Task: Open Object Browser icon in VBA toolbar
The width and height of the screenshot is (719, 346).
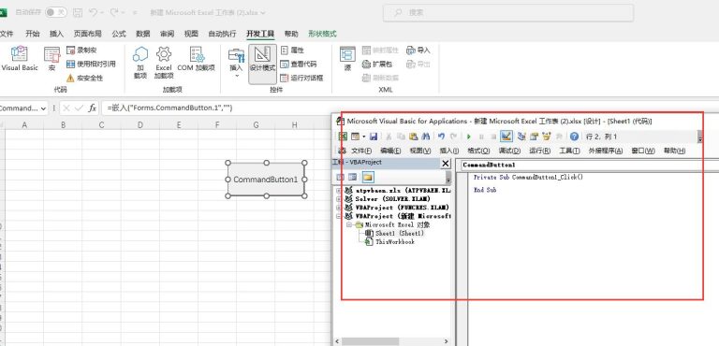Action: tap(546, 137)
